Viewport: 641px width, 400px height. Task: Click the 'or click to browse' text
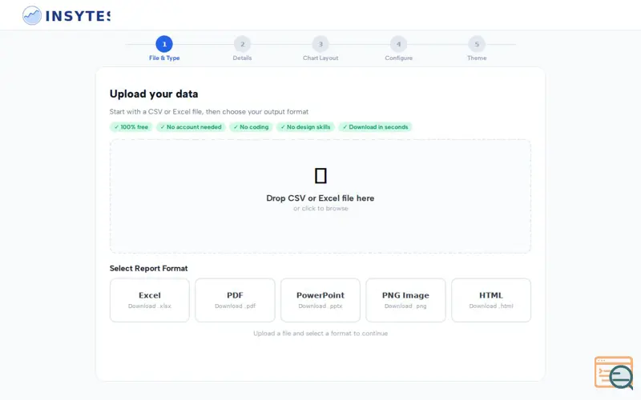[x=320, y=208]
